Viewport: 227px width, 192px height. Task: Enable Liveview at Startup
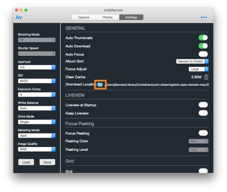tap(203, 105)
